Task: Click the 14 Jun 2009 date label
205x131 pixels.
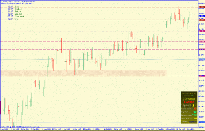Action: click(x=76, y=129)
